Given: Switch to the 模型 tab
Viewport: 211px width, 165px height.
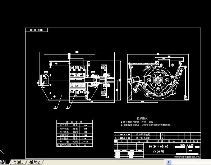Looking at the screenshot, I should click(3, 162).
